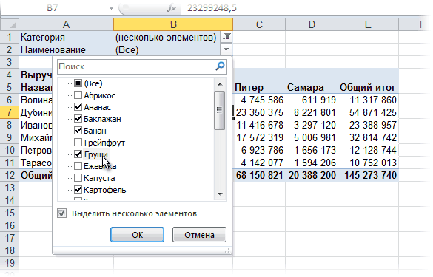Click total cell 68 150 821
This screenshot has width=433, height=277.
(x=259, y=175)
